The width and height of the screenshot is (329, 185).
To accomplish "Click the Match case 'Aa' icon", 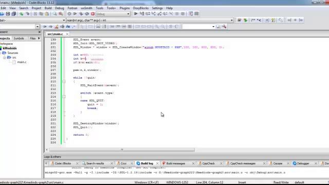I will pyautogui.click(x=68, y=27).
